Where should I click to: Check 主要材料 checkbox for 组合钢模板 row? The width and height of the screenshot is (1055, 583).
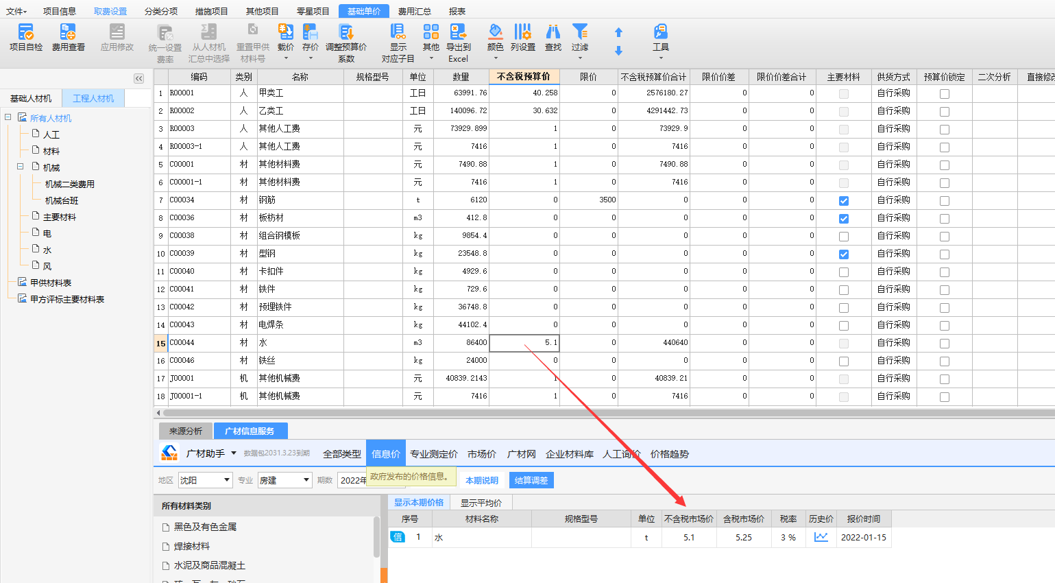tap(844, 237)
